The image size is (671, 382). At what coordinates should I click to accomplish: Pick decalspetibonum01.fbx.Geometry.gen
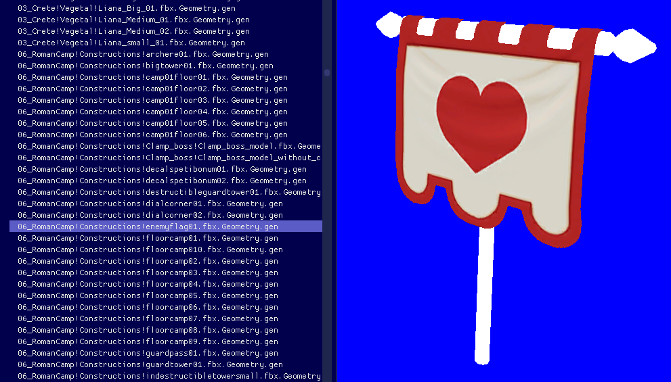tap(166, 170)
